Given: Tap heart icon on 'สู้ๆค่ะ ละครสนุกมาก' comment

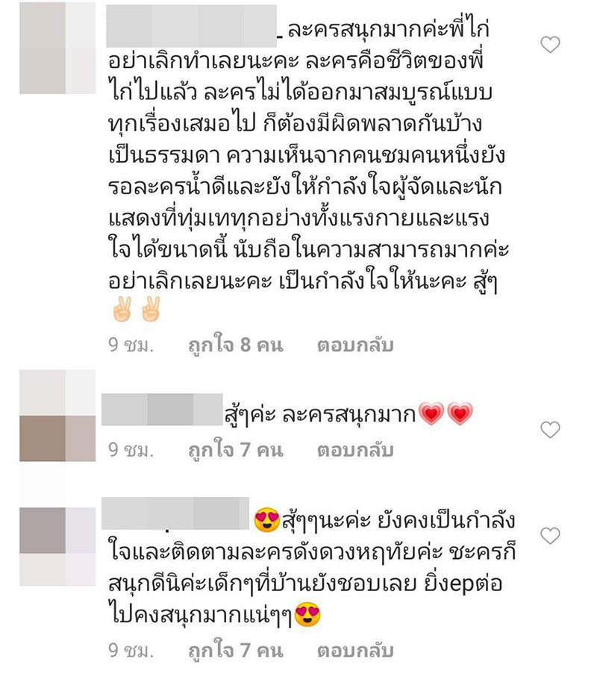Looking at the screenshot, I should click(x=550, y=429).
